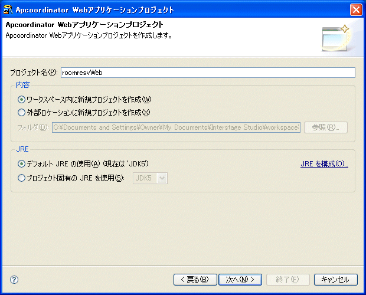Go back with < 戻る(B) button
The height and width of the screenshot is (295, 366).
[x=195, y=280]
